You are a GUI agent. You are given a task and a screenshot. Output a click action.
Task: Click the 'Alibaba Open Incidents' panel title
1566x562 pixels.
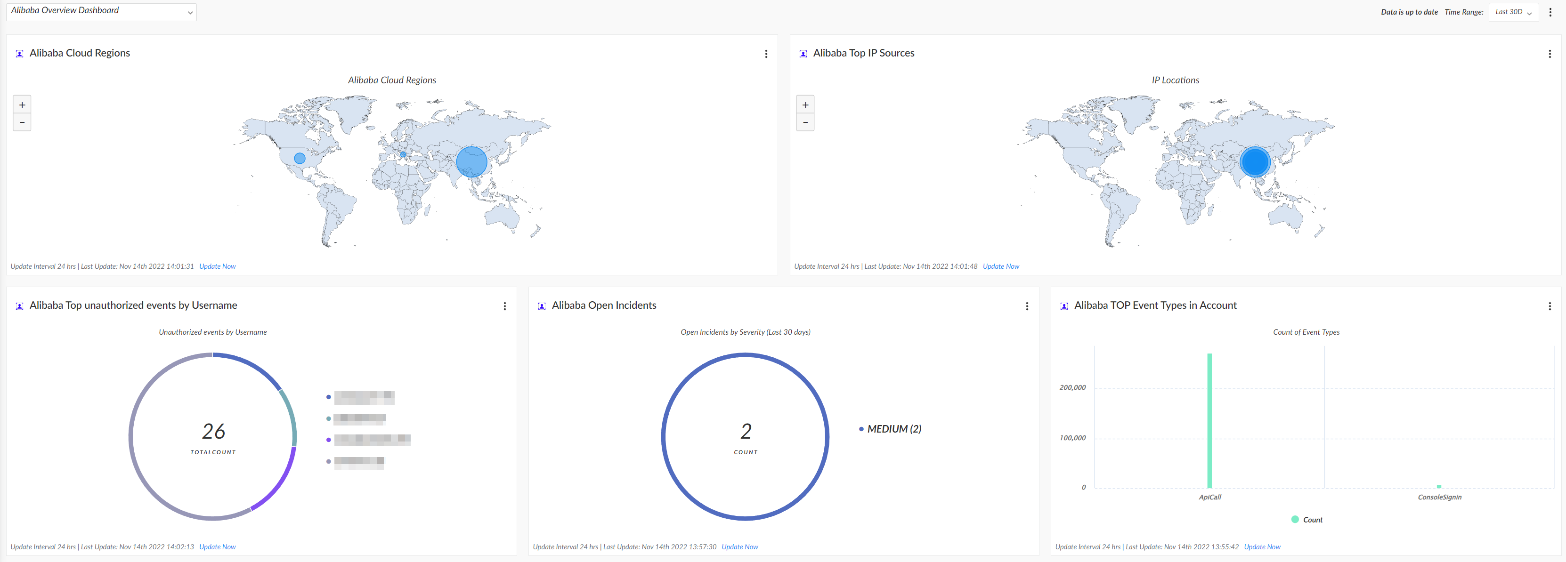point(604,305)
